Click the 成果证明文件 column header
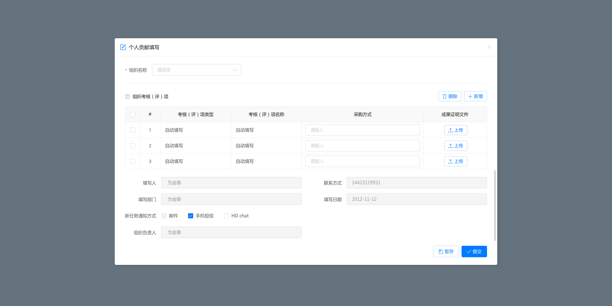Image resolution: width=612 pixels, height=306 pixels. tap(455, 114)
